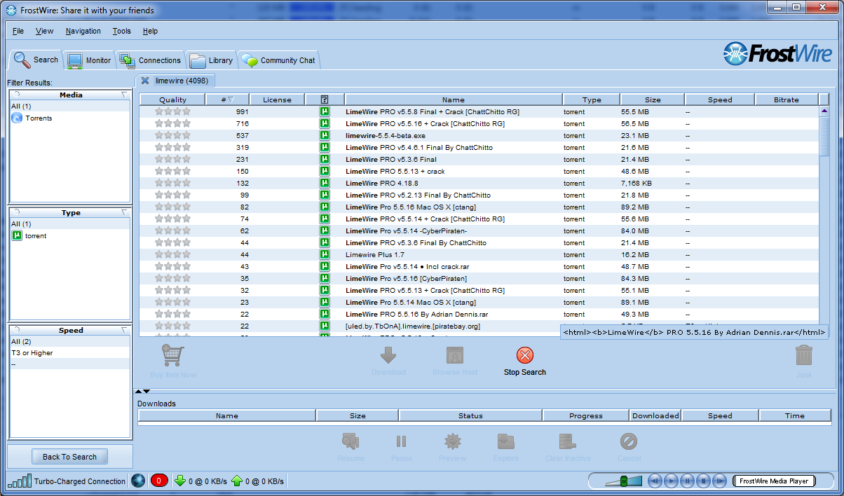This screenshot has height=496, width=844.
Task: Click the results scrollbar up arrow
Action: [x=824, y=111]
